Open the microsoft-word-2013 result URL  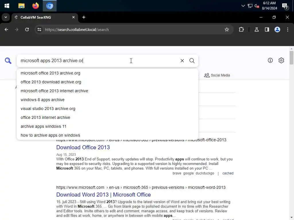pos(141,187)
